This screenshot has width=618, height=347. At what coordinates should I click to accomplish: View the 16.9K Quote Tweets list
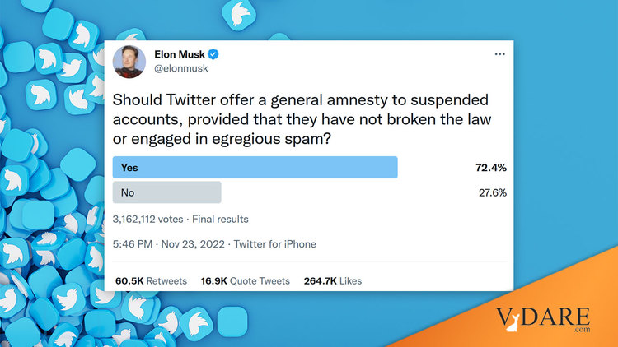[246, 281]
